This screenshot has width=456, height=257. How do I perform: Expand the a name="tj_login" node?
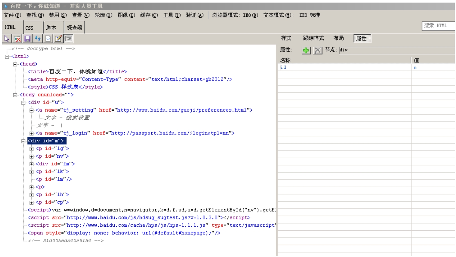(x=31, y=133)
